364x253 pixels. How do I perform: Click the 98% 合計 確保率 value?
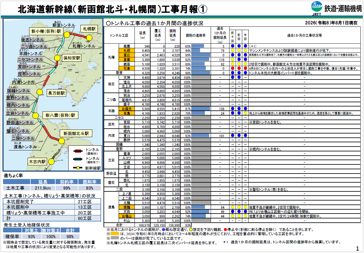pyautogui.click(x=70, y=237)
